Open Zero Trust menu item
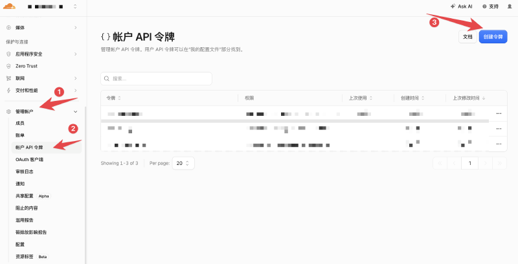The image size is (518, 264). click(27, 66)
